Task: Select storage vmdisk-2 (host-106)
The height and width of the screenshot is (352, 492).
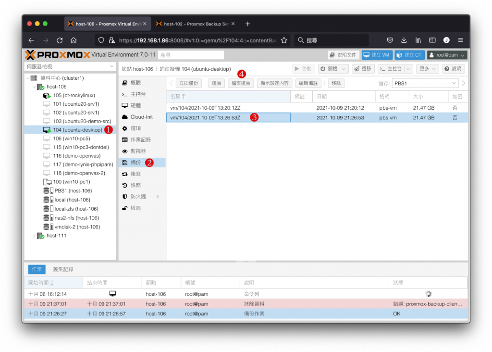Action: point(77,226)
